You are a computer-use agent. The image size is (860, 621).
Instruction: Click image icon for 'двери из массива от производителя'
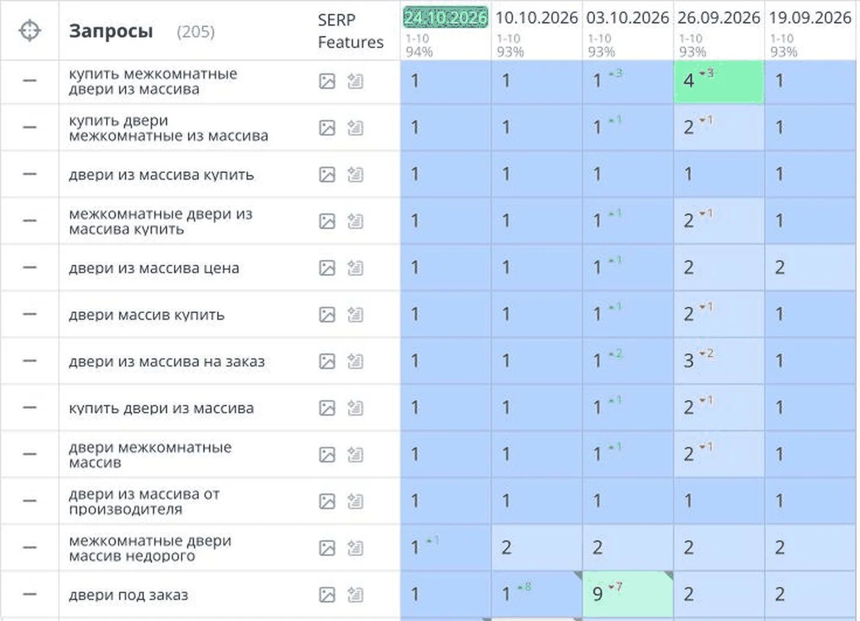pos(327,501)
